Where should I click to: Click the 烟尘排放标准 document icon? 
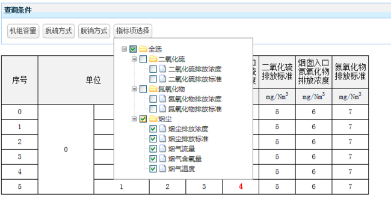pos(162,138)
